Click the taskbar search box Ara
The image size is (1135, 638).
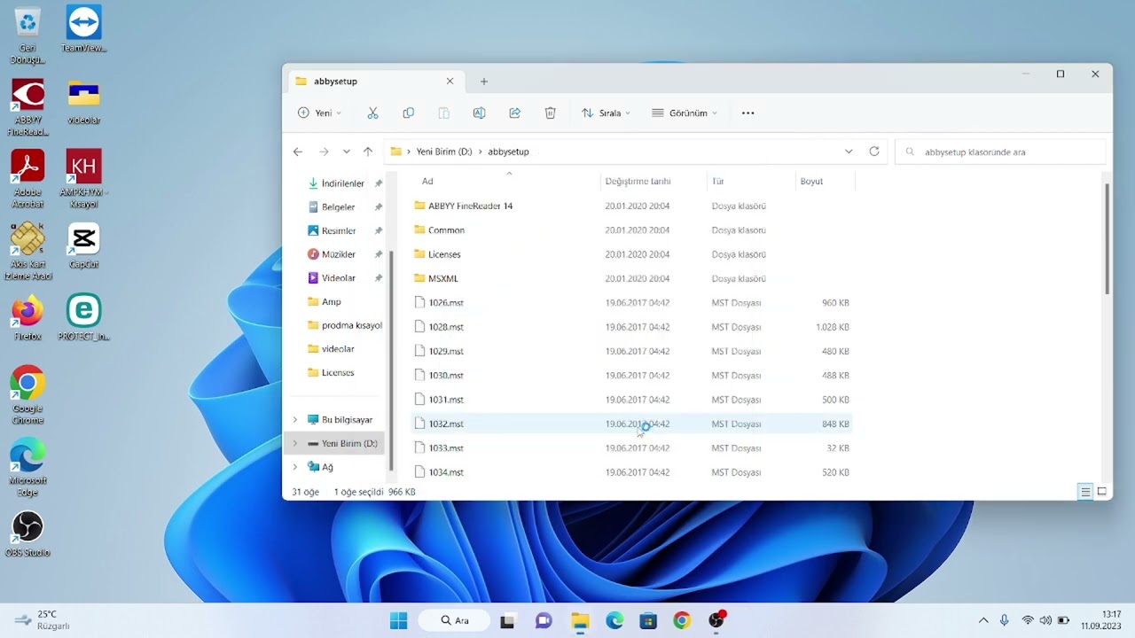[x=452, y=620]
